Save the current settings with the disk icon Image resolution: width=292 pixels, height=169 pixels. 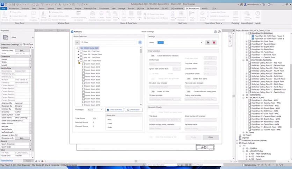[x=207, y=43]
